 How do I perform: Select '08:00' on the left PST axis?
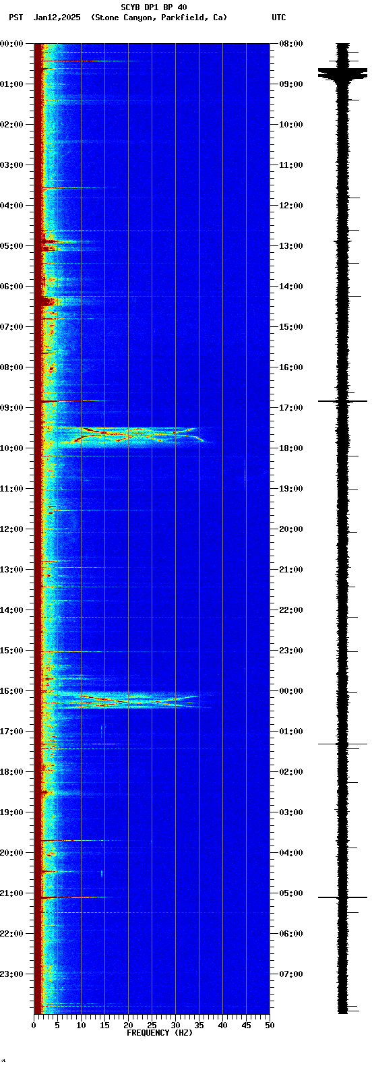pyautogui.click(x=11, y=367)
